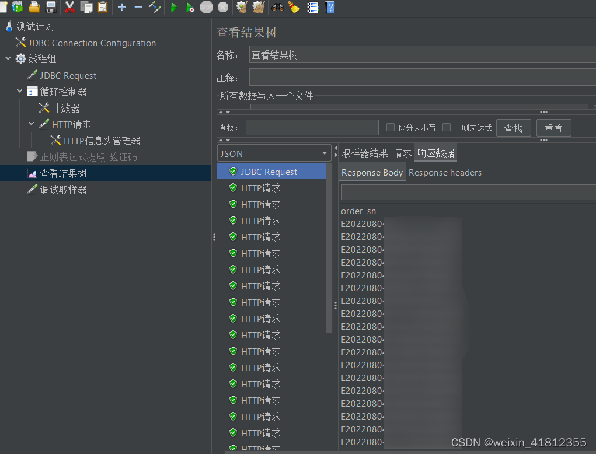Screen dimensions: 596x454
Task: Collapse the 循环控制器 tree node
Action: pos(19,91)
